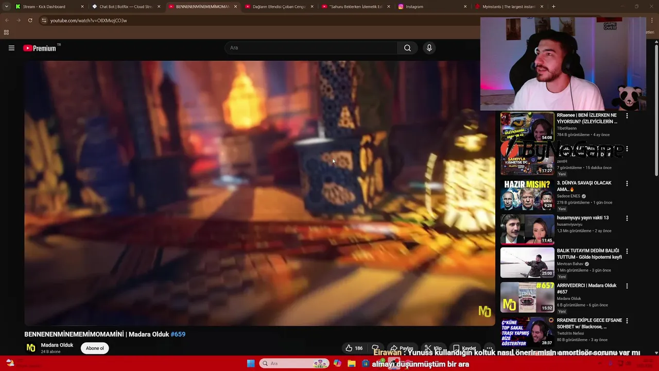Open Copilot from the taskbar
The height and width of the screenshot is (371, 659).
(x=337, y=363)
